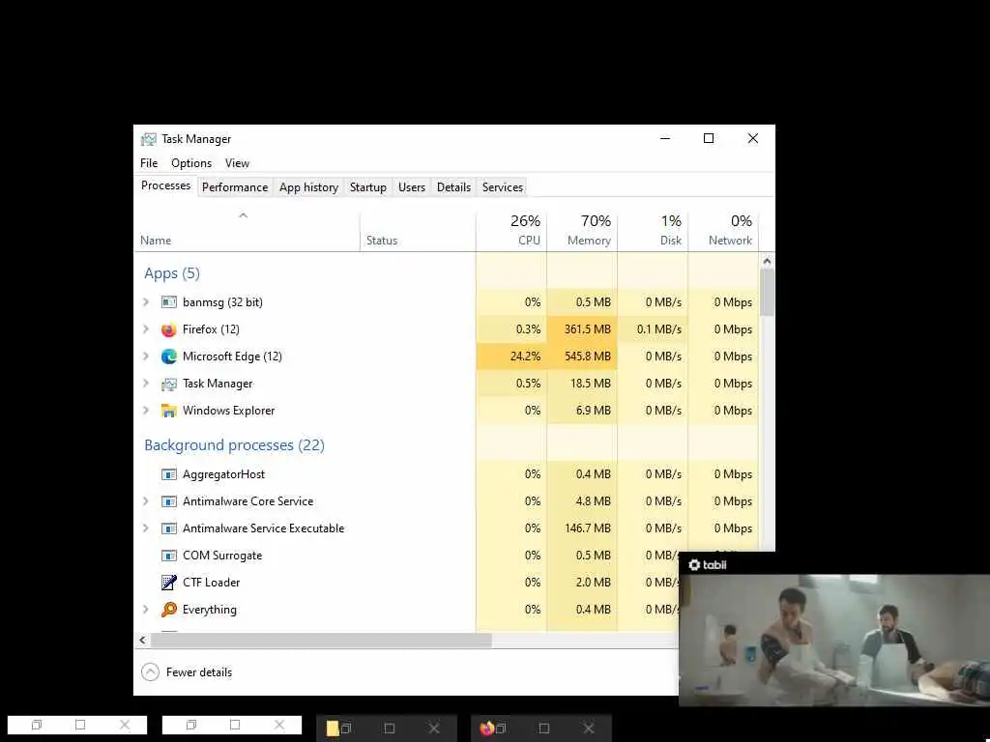This screenshot has height=742, width=990.
Task: Click the yellow folder icon on minimized window bar
Action: pos(333,728)
